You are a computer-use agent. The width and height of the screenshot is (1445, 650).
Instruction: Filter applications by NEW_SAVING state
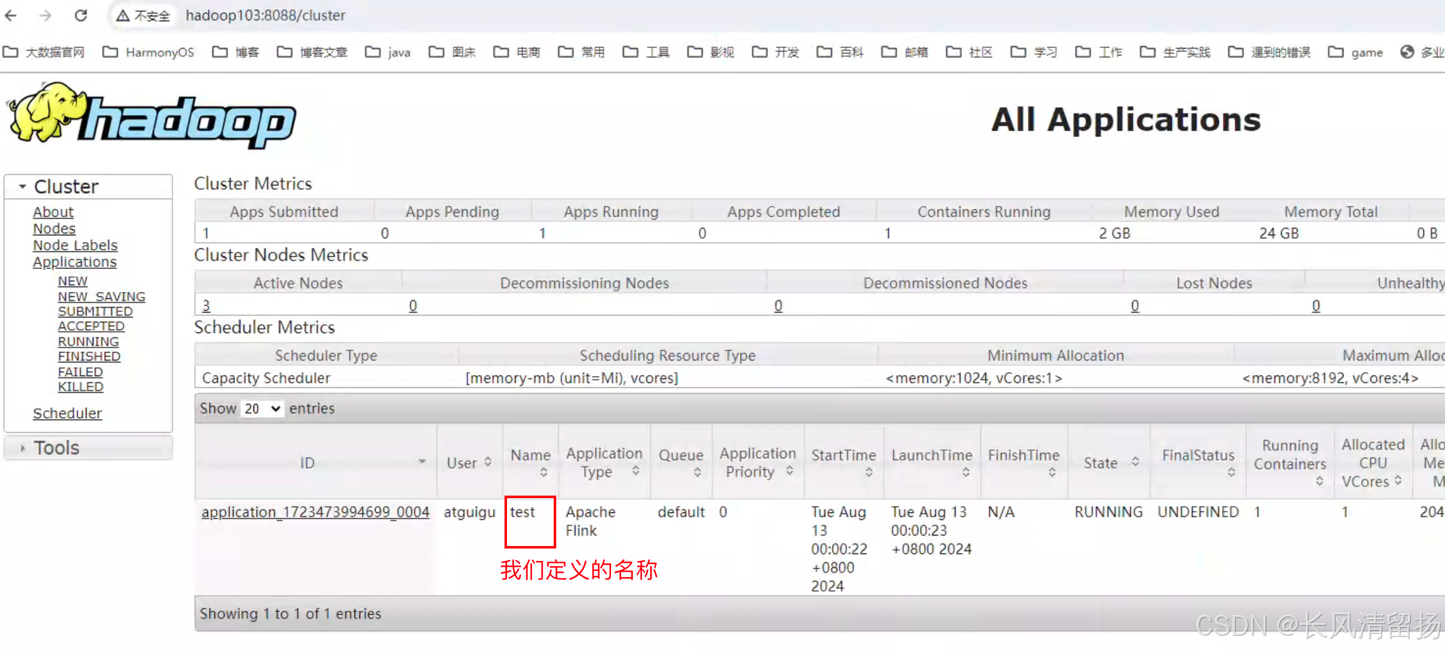pyautogui.click(x=102, y=297)
